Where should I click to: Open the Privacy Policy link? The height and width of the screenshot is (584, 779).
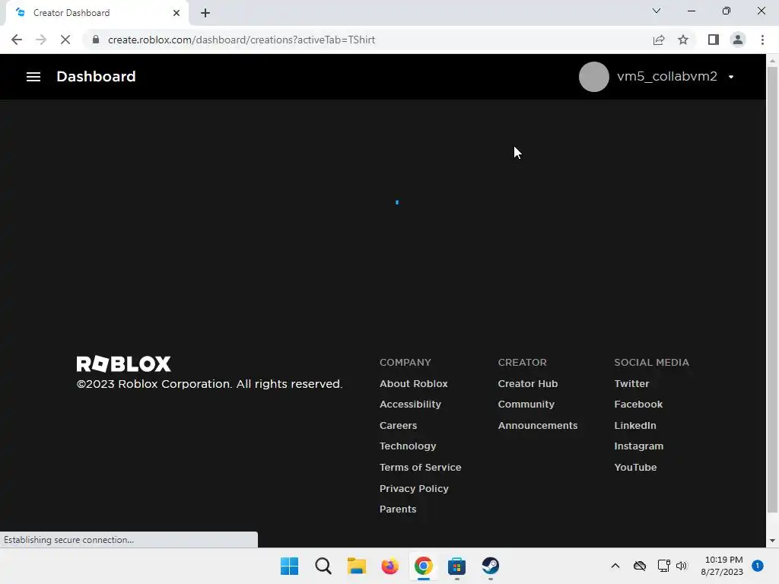[414, 489]
